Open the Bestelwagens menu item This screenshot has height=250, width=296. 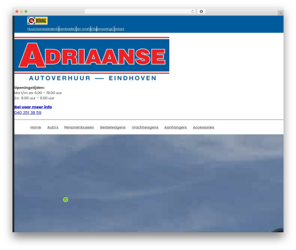coord(113,128)
